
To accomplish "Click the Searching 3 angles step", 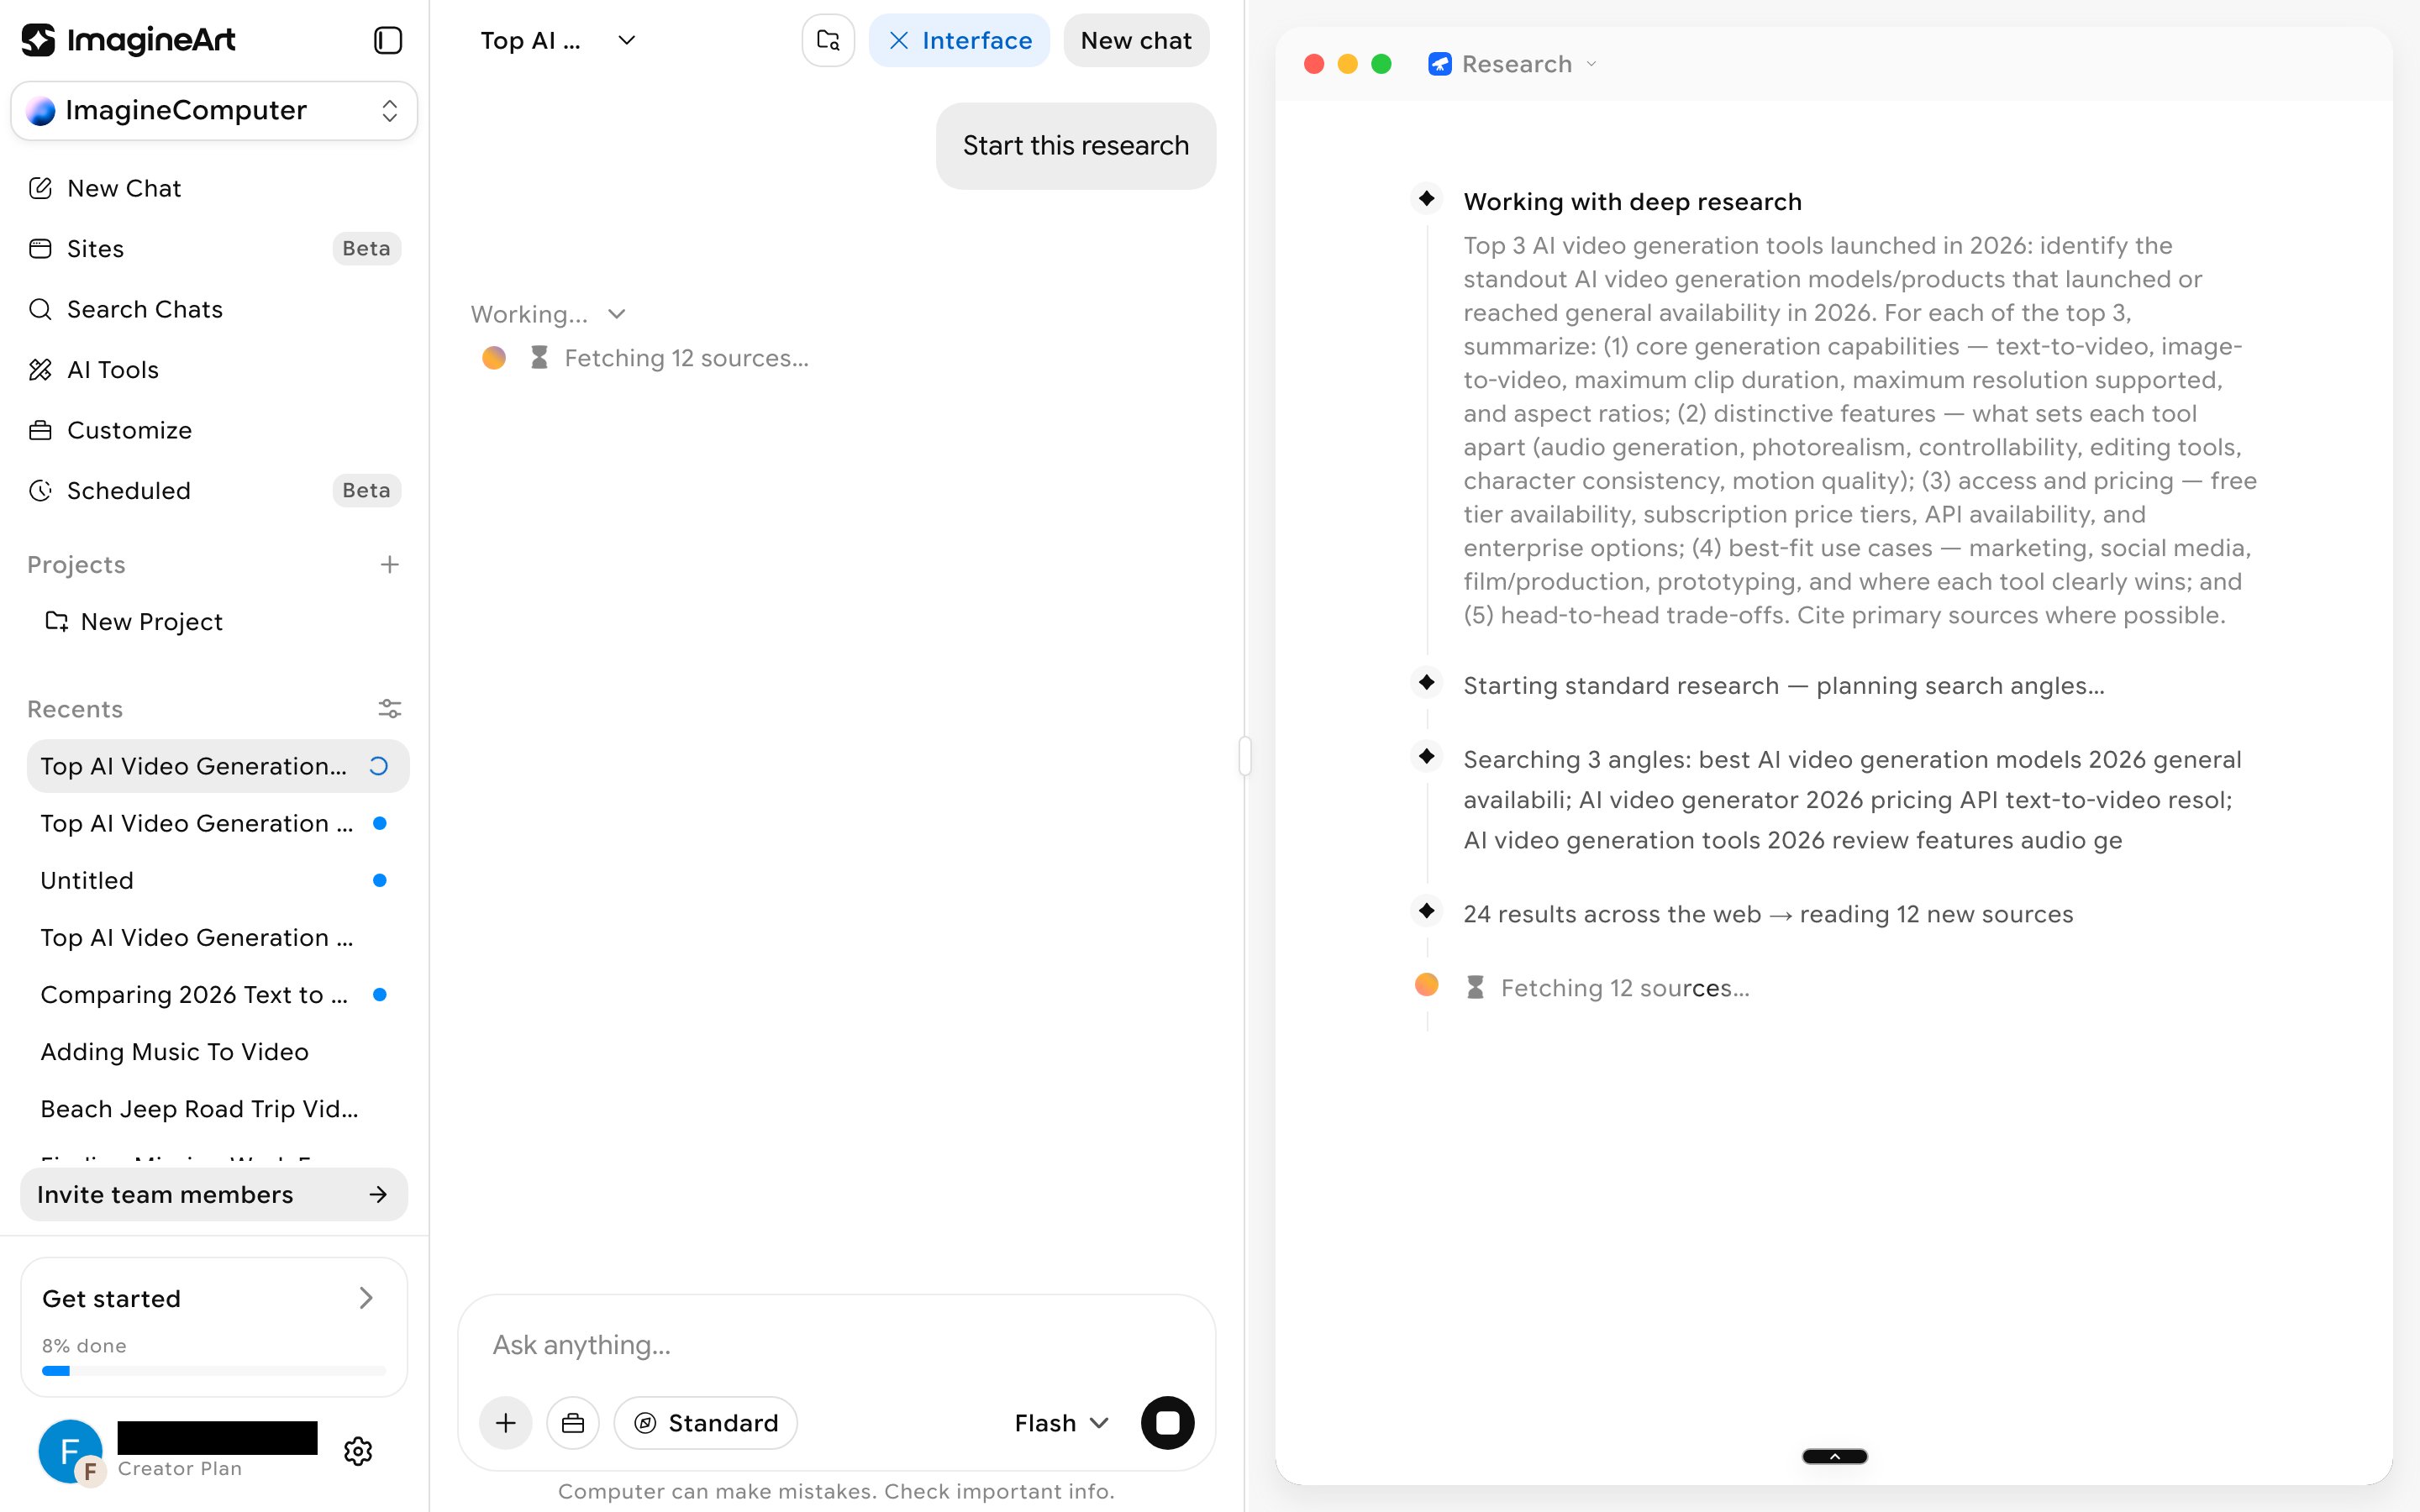I will 1852,800.
